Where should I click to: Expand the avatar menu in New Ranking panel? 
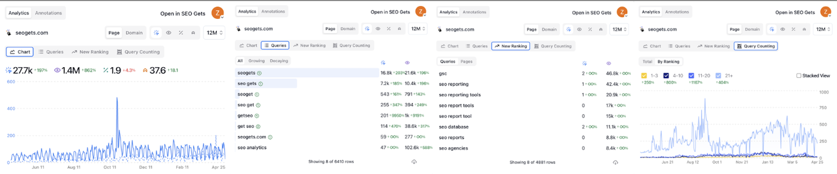pyautogui.click(x=622, y=12)
